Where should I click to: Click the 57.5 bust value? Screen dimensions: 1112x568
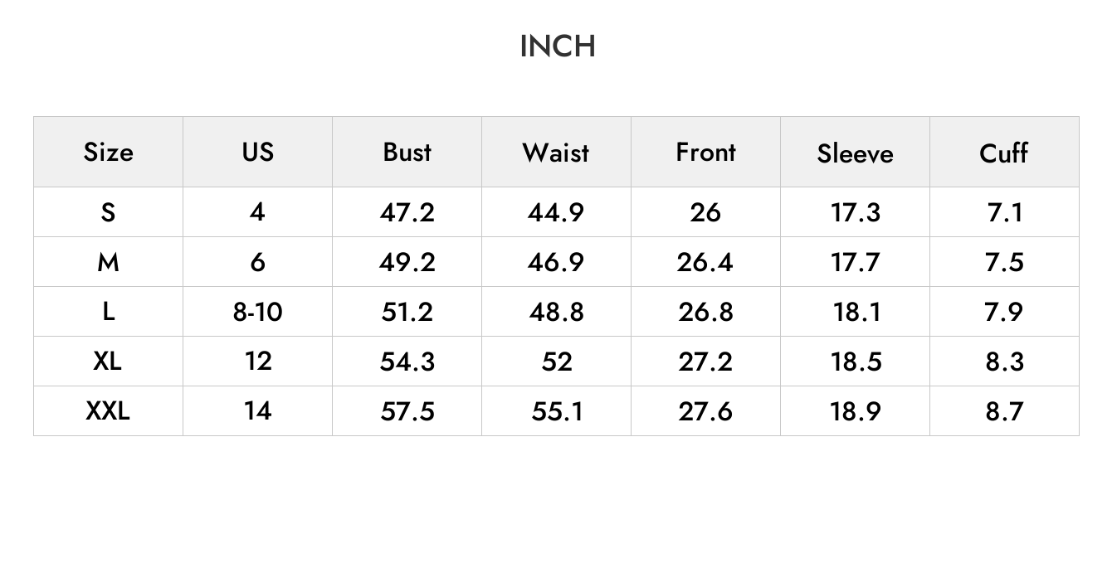(x=407, y=411)
